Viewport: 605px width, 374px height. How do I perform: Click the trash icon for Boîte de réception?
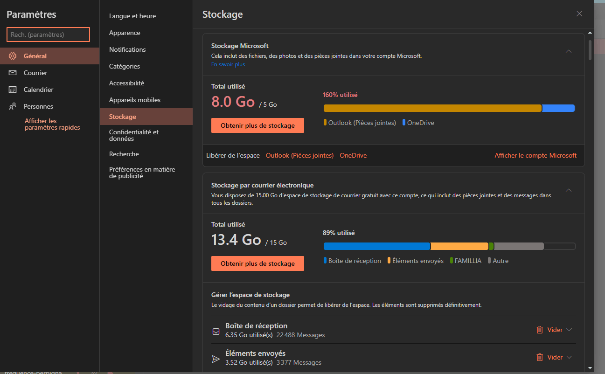pyautogui.click(x=540, y=330)
